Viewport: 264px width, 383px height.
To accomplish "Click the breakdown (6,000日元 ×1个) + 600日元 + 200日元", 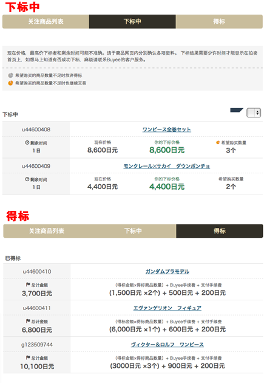I will tap(168, 330).
